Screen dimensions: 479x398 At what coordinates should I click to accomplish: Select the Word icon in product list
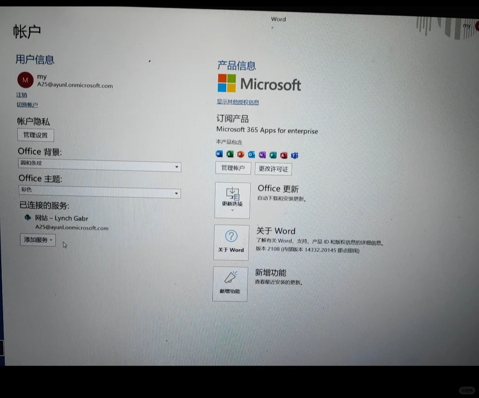[x=219, y=154]
